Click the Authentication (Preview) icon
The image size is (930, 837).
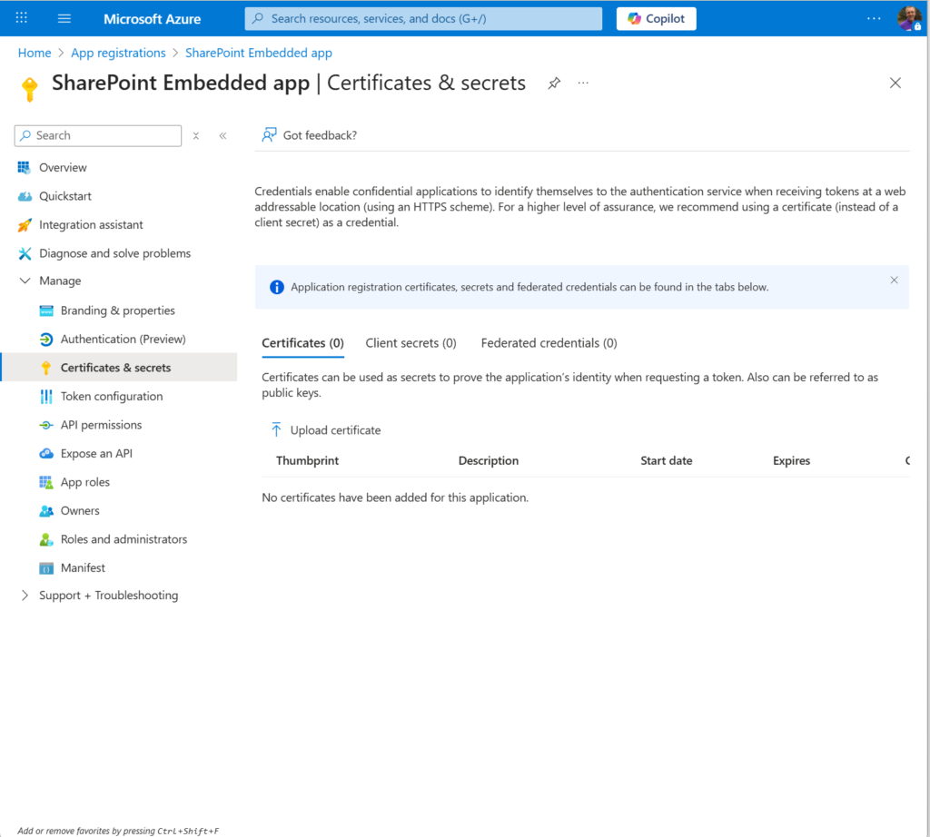[x=46, y=340]
